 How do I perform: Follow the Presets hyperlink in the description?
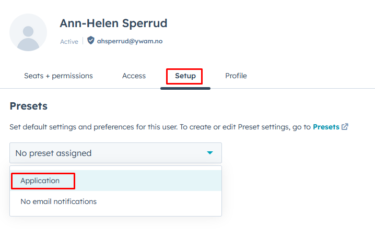(x=326, y=127)
